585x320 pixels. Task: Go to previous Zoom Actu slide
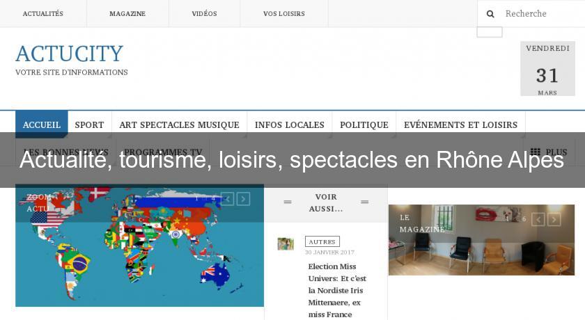point(227,199)
